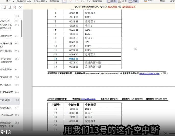Viewport: 175px width, 136px height.
Task: Click the bookmark icon with minus sign
Action: pyautogui.click(x=9, y=7)
